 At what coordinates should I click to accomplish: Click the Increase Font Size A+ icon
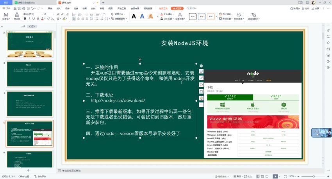pos(58,14)
